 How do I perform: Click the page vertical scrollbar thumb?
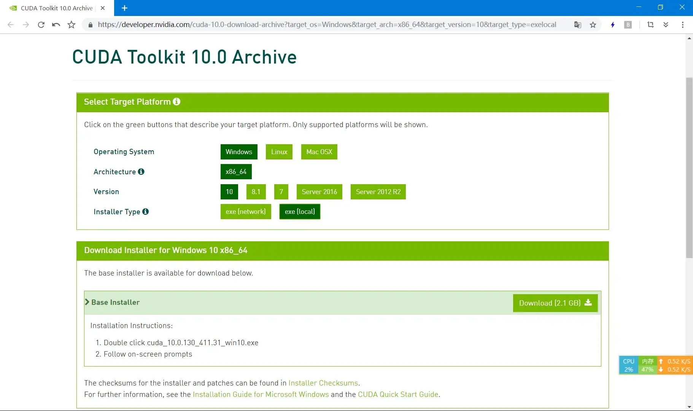689,167
